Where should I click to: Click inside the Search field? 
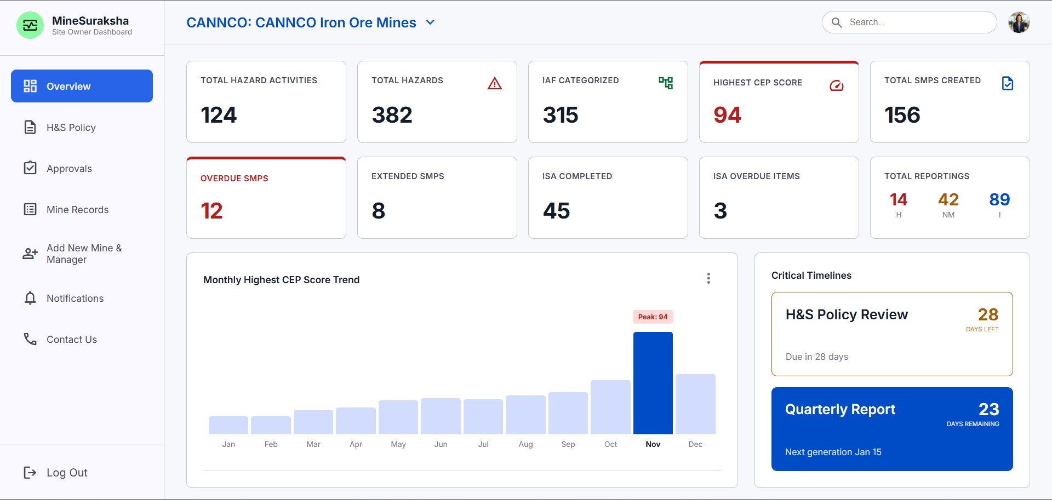point(909,22)
